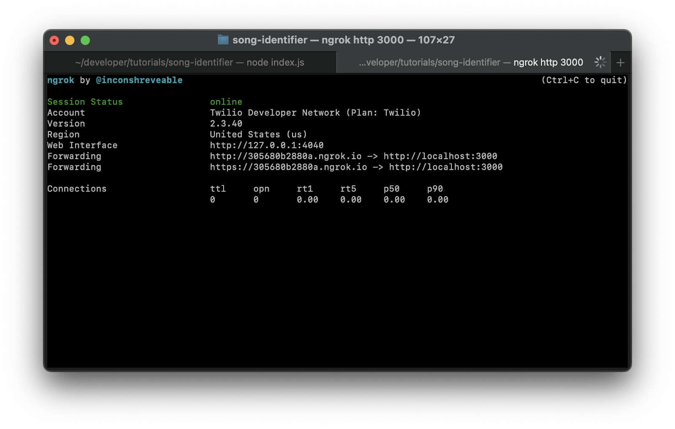Click the version number 2.3.40
This screenshot has width=675, height=429.
click(x=226, y=124)
